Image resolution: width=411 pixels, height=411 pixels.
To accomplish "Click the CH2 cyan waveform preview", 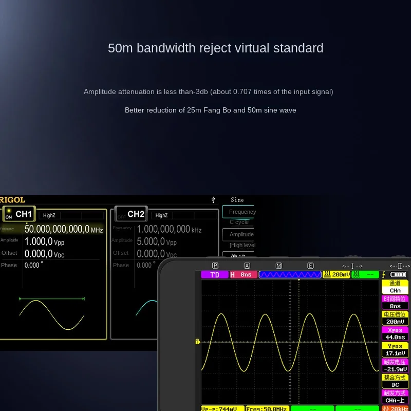I will pyautogui.click(x=146, y=307).
